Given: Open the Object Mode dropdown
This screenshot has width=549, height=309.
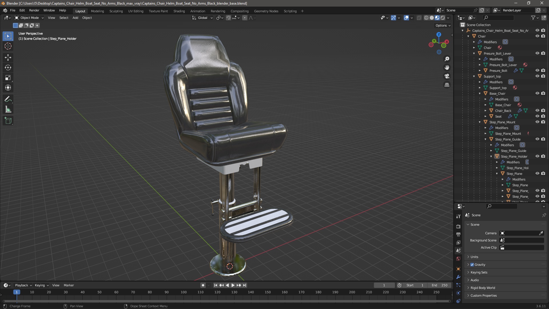Looking at the screenshot, I should (x=29, y=18).
